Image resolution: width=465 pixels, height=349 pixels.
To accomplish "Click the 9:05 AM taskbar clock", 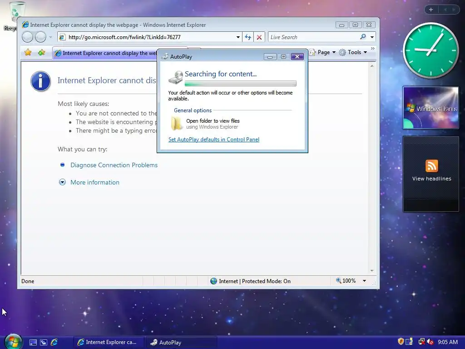I will (x=447, y=342).
